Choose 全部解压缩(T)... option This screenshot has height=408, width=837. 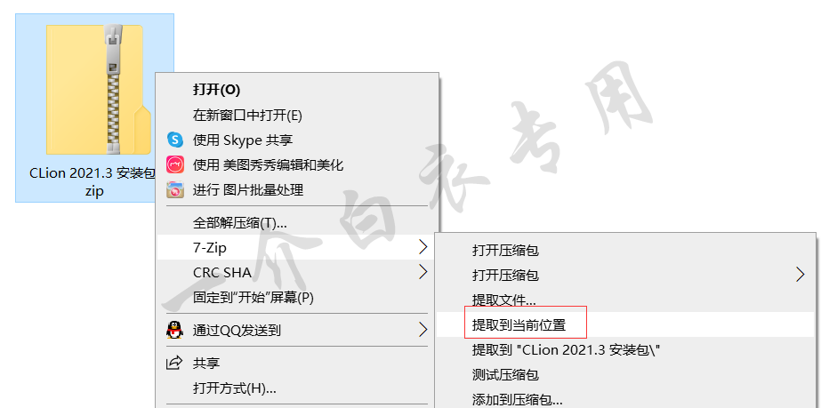[239, 222]
